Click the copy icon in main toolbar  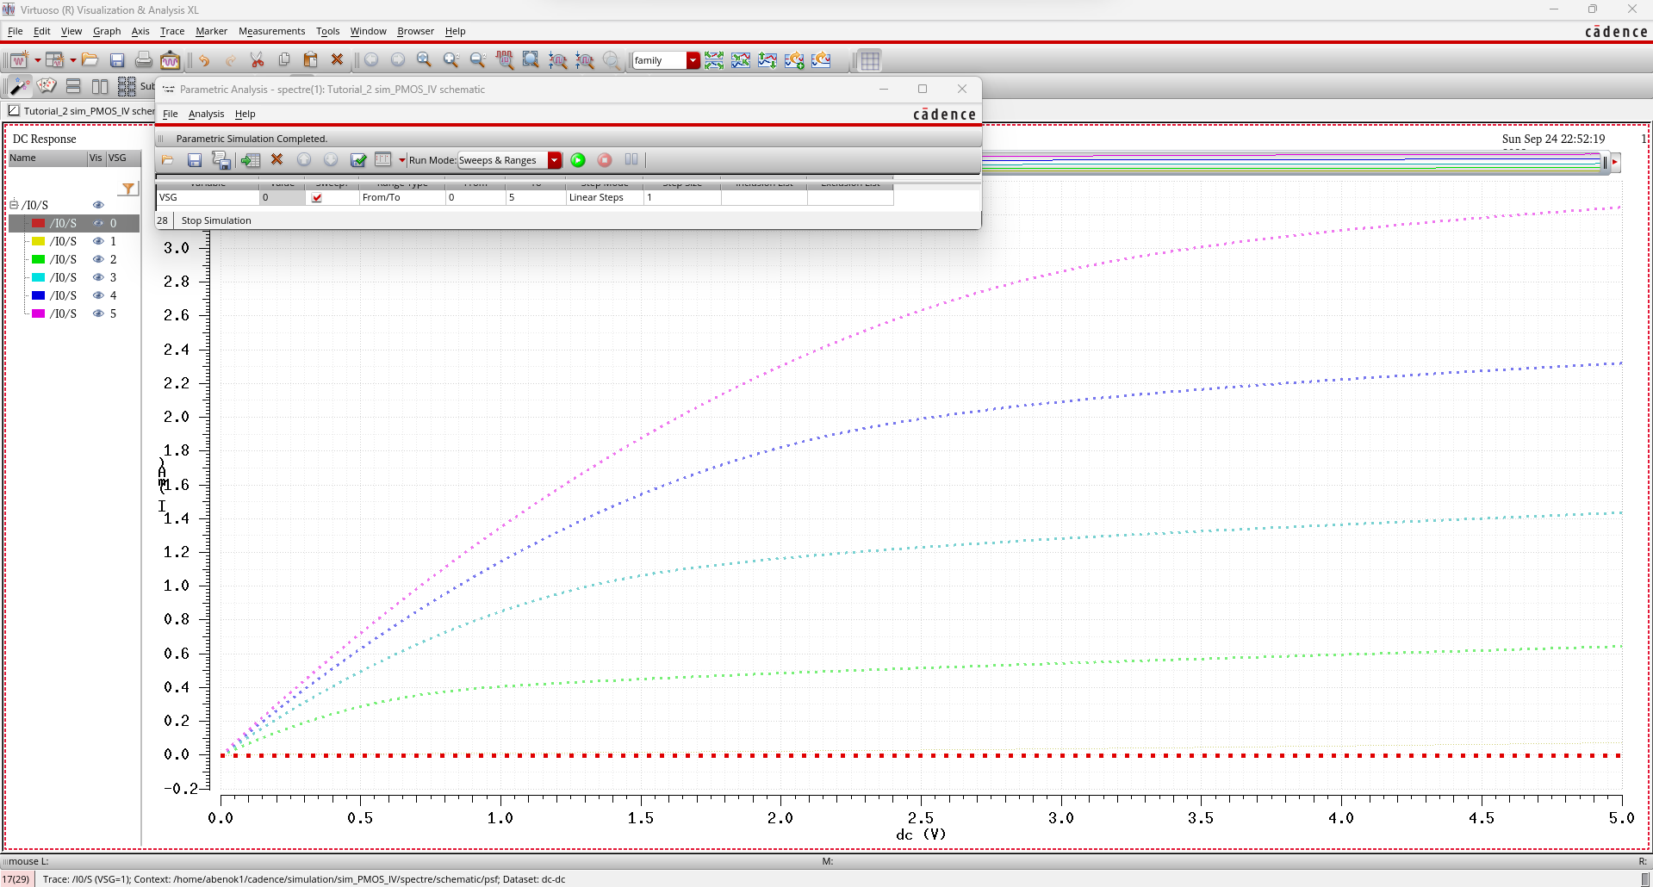283,60
